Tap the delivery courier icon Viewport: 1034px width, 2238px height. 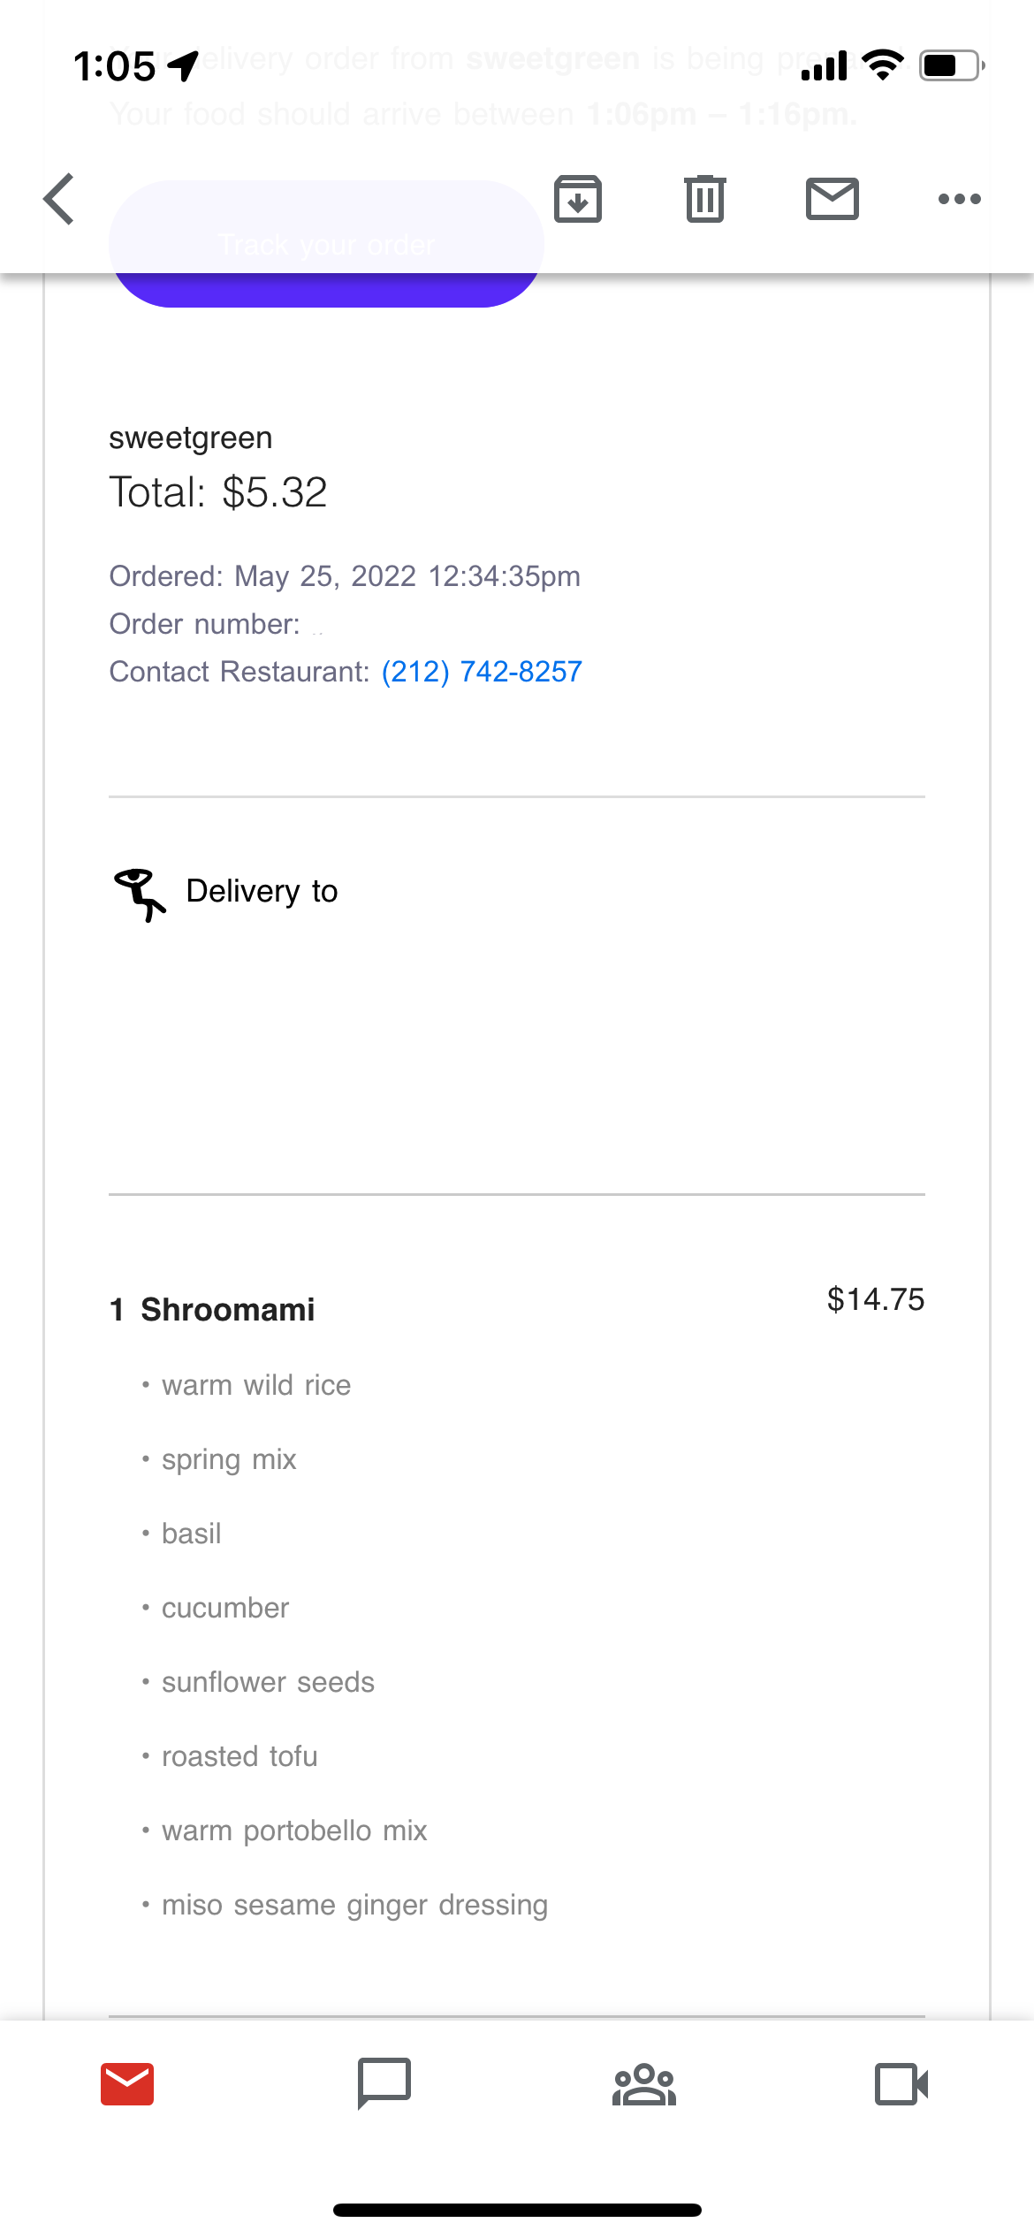tap(139, 894)
